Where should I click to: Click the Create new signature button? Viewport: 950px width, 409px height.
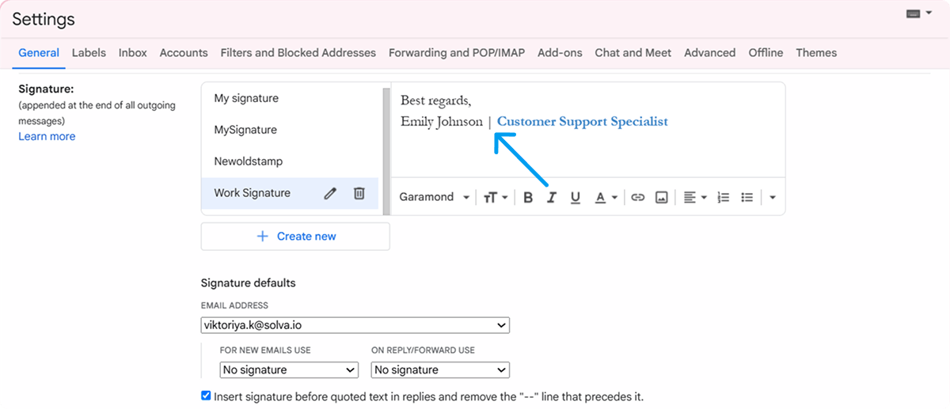295,237
